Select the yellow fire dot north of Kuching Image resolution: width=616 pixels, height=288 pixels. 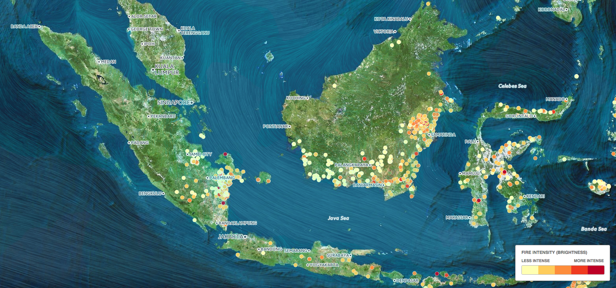335,85
